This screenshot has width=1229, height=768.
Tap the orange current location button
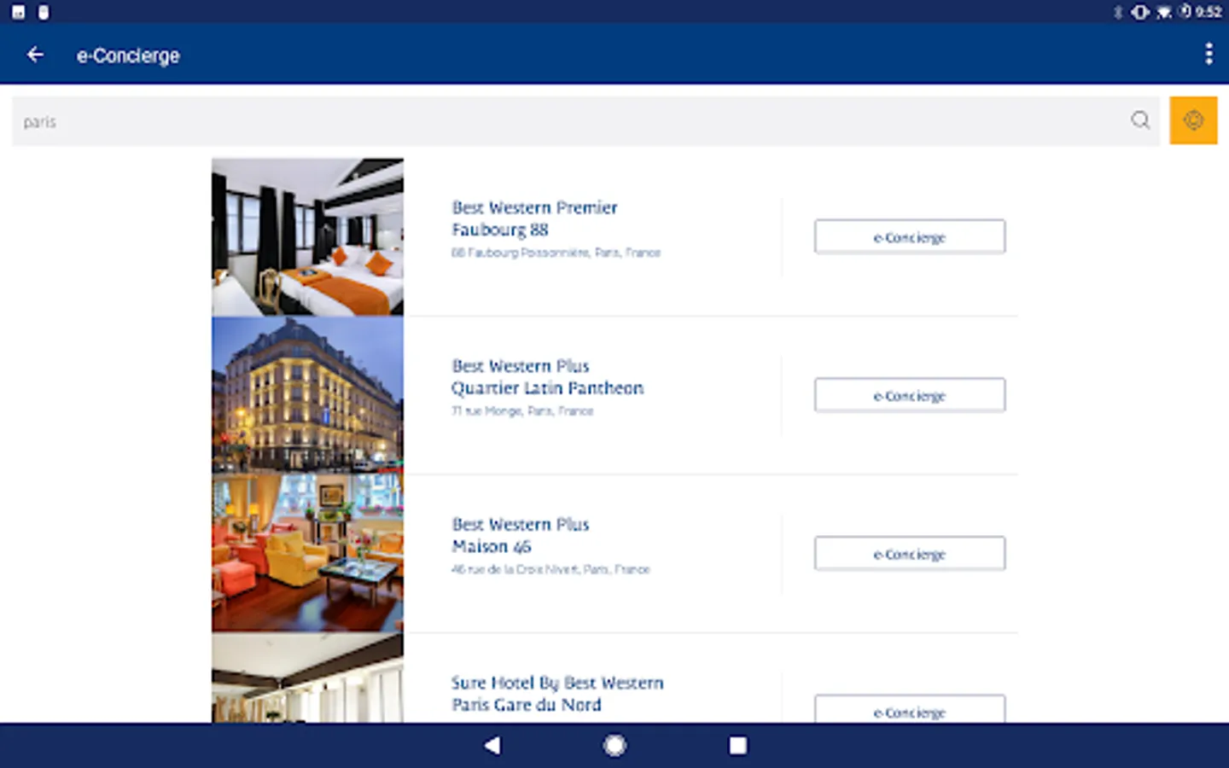1193,120
